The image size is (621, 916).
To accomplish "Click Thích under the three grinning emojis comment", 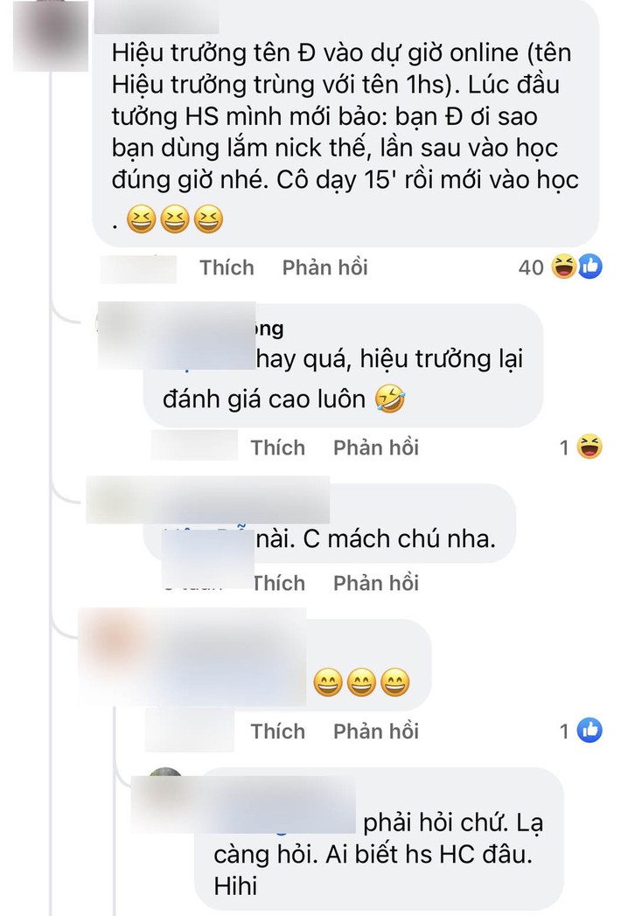I will click(278, 732).
